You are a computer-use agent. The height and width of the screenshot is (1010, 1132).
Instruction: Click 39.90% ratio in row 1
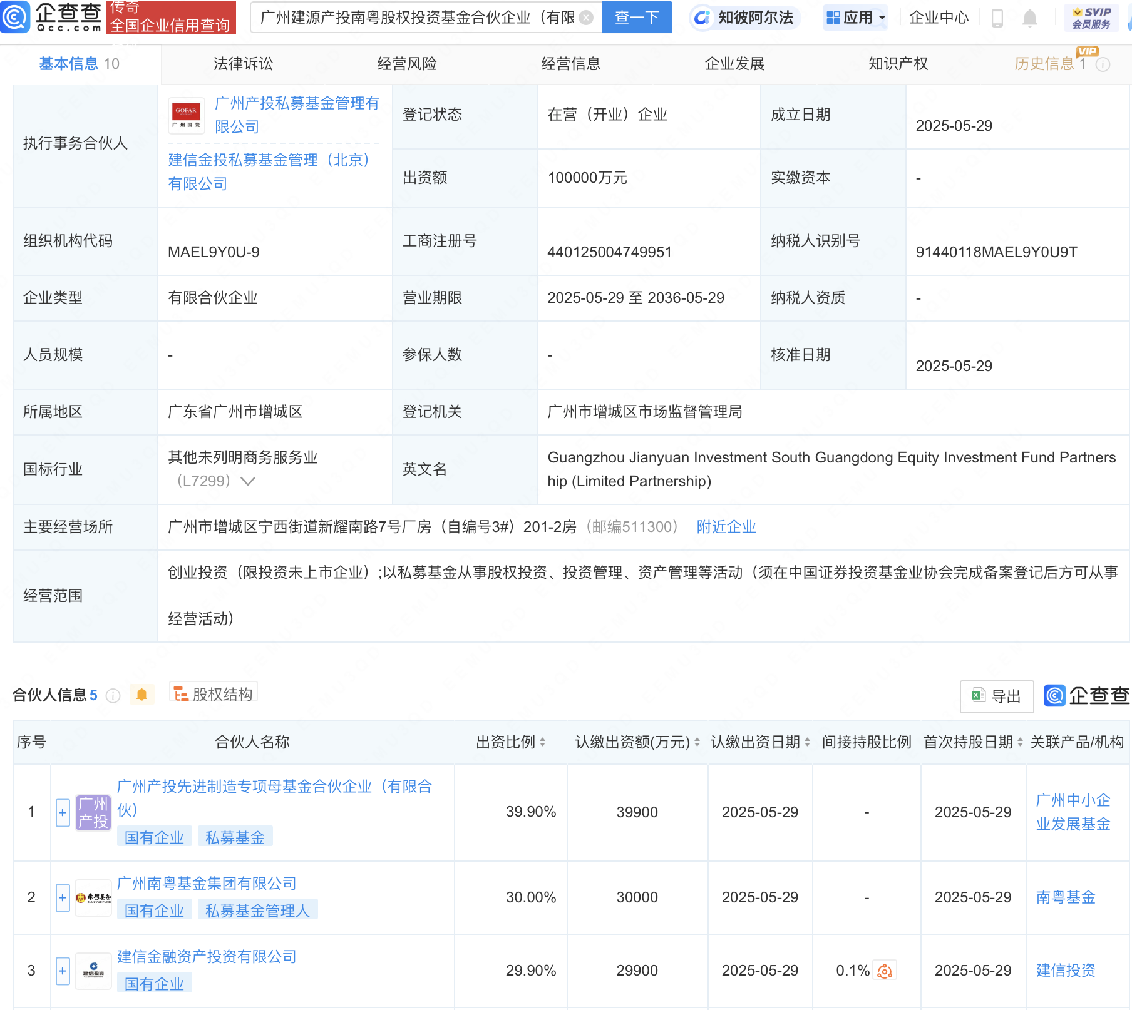(x=531, y=812)
